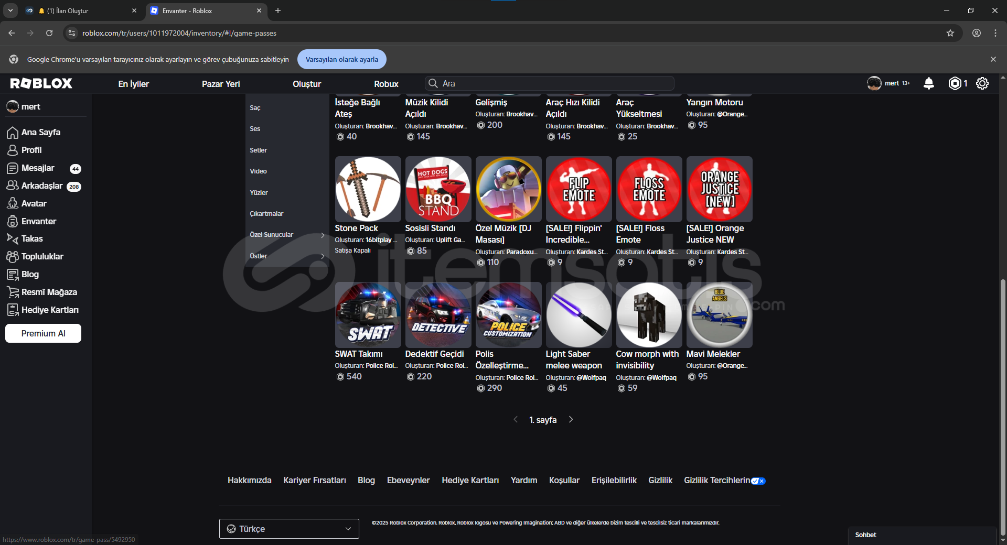Select the Oluştur nav item
1007x545 pixels.
tap(307, 84)
